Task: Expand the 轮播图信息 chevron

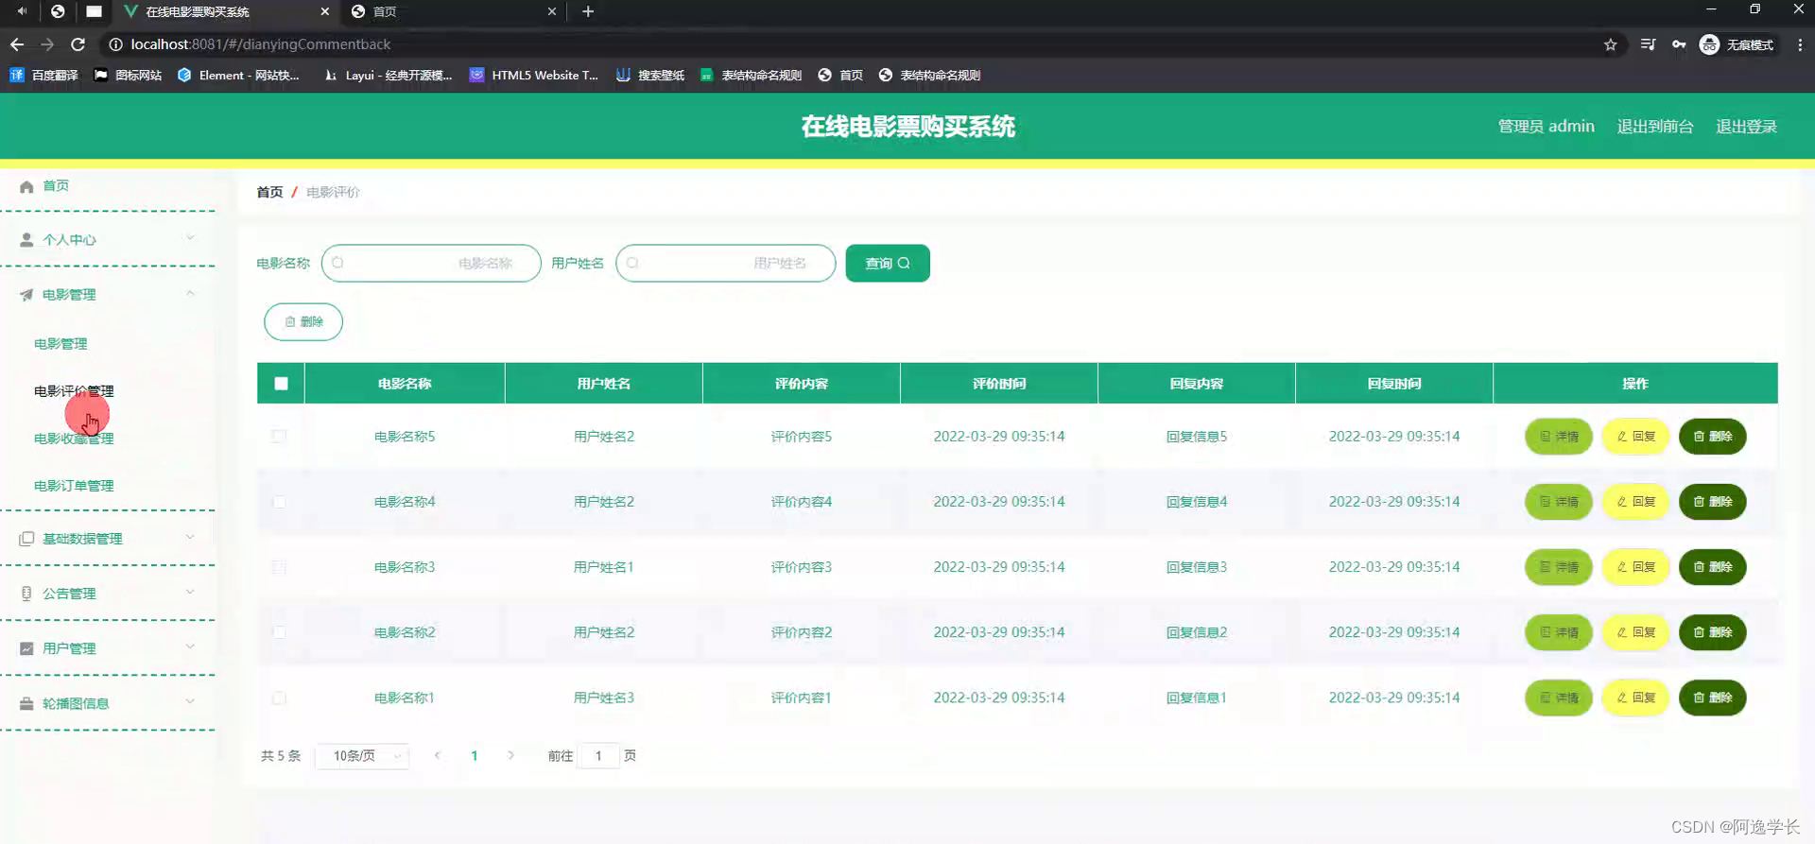Action: (190, 701)
